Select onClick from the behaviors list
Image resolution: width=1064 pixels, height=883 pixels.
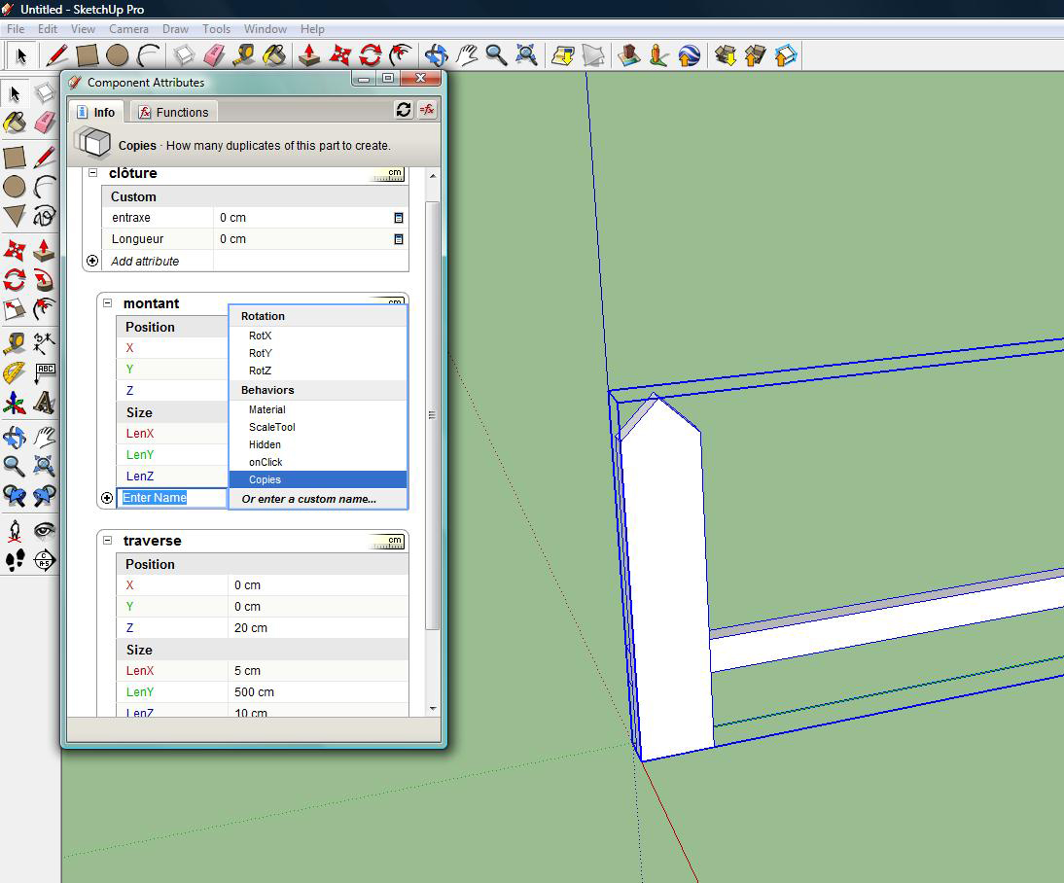[x=265, y=462]
